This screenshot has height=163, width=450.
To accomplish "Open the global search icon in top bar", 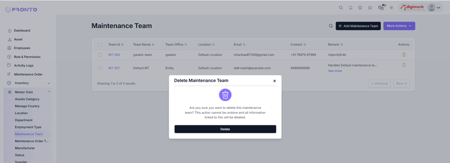I will coord(341,7).
